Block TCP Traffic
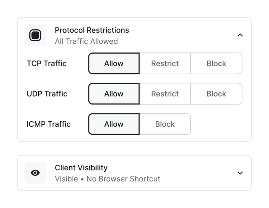 click(x=217, y=63)
